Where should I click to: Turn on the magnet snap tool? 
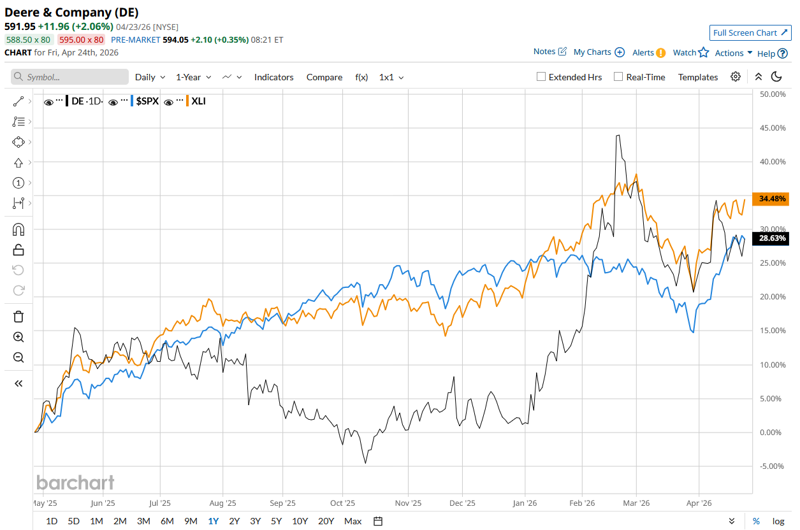(18, 229)
